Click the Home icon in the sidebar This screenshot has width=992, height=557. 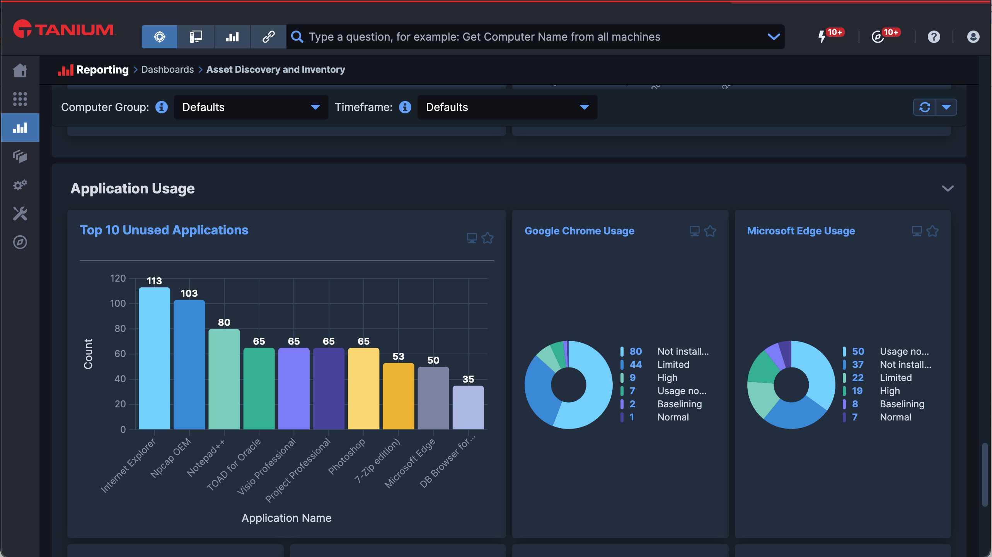(20, 70)
